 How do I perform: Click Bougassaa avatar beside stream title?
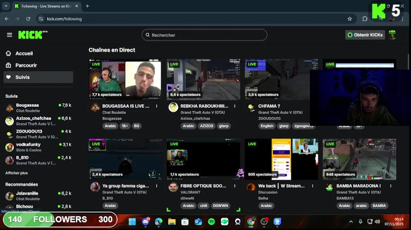pyautogui.click(x=95, y=107)
